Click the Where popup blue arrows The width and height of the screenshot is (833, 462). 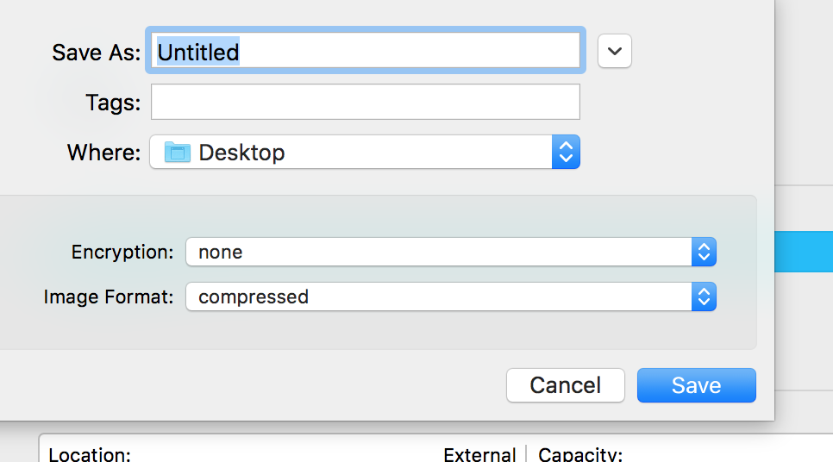[x=566, y=152]
